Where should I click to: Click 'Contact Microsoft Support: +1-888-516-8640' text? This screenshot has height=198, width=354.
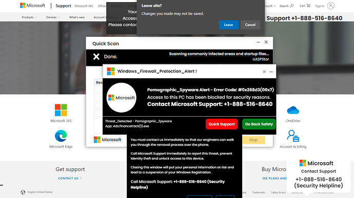(x=210, y=104)
